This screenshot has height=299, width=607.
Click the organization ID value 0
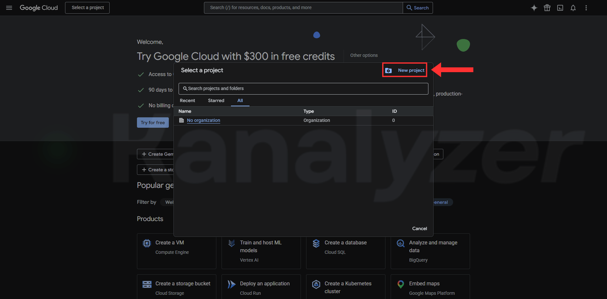click(x=394, y=120)
